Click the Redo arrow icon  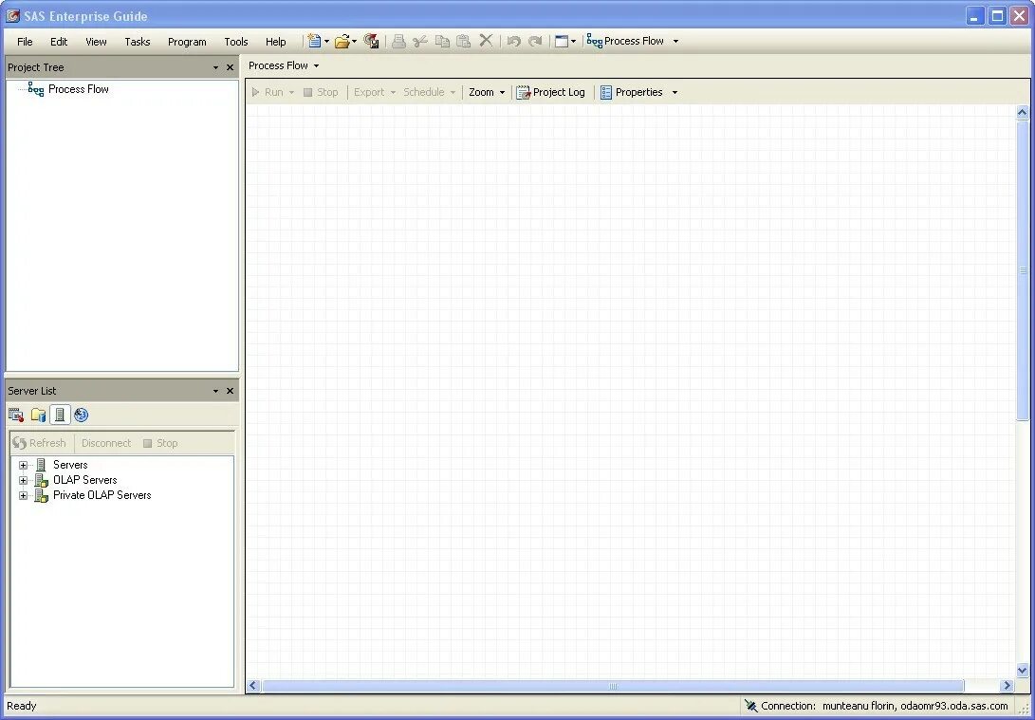(x=535, y=41)
